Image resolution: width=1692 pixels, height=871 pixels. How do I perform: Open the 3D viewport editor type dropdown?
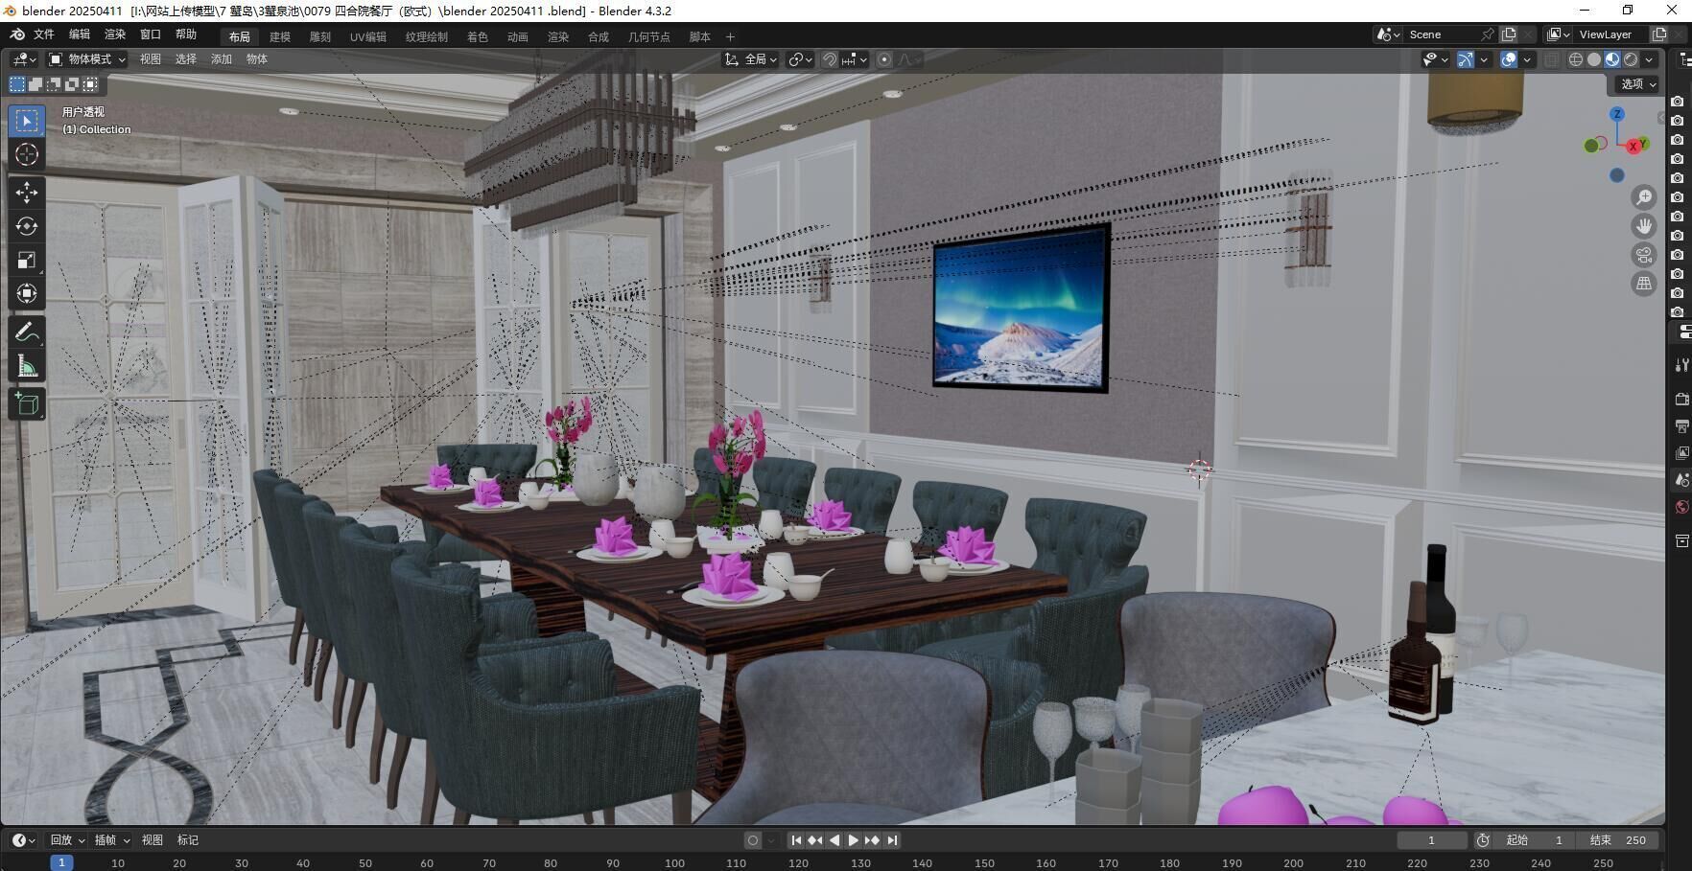click(x=24, y=59)
